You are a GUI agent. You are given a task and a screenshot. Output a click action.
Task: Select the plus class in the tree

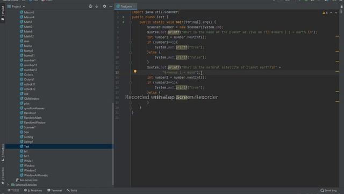[x=26, y=103]
